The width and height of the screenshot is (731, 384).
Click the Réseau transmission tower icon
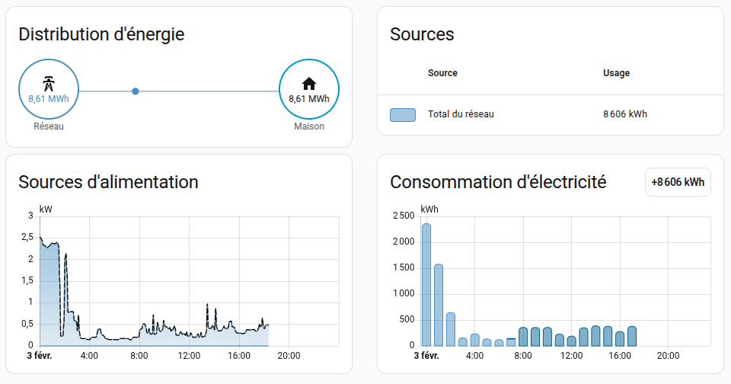[x=49, y=83]
